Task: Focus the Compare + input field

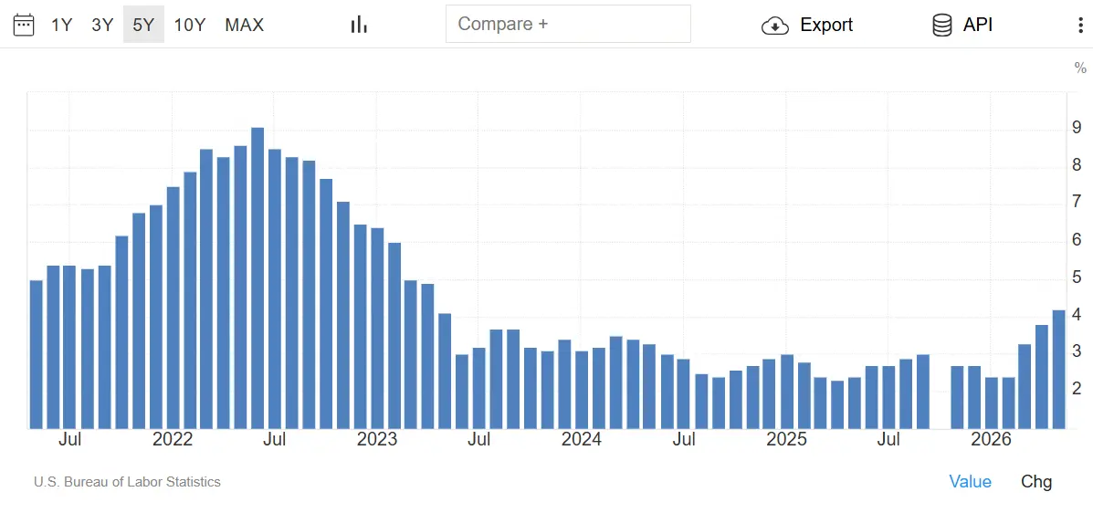Action: (568, 24)
